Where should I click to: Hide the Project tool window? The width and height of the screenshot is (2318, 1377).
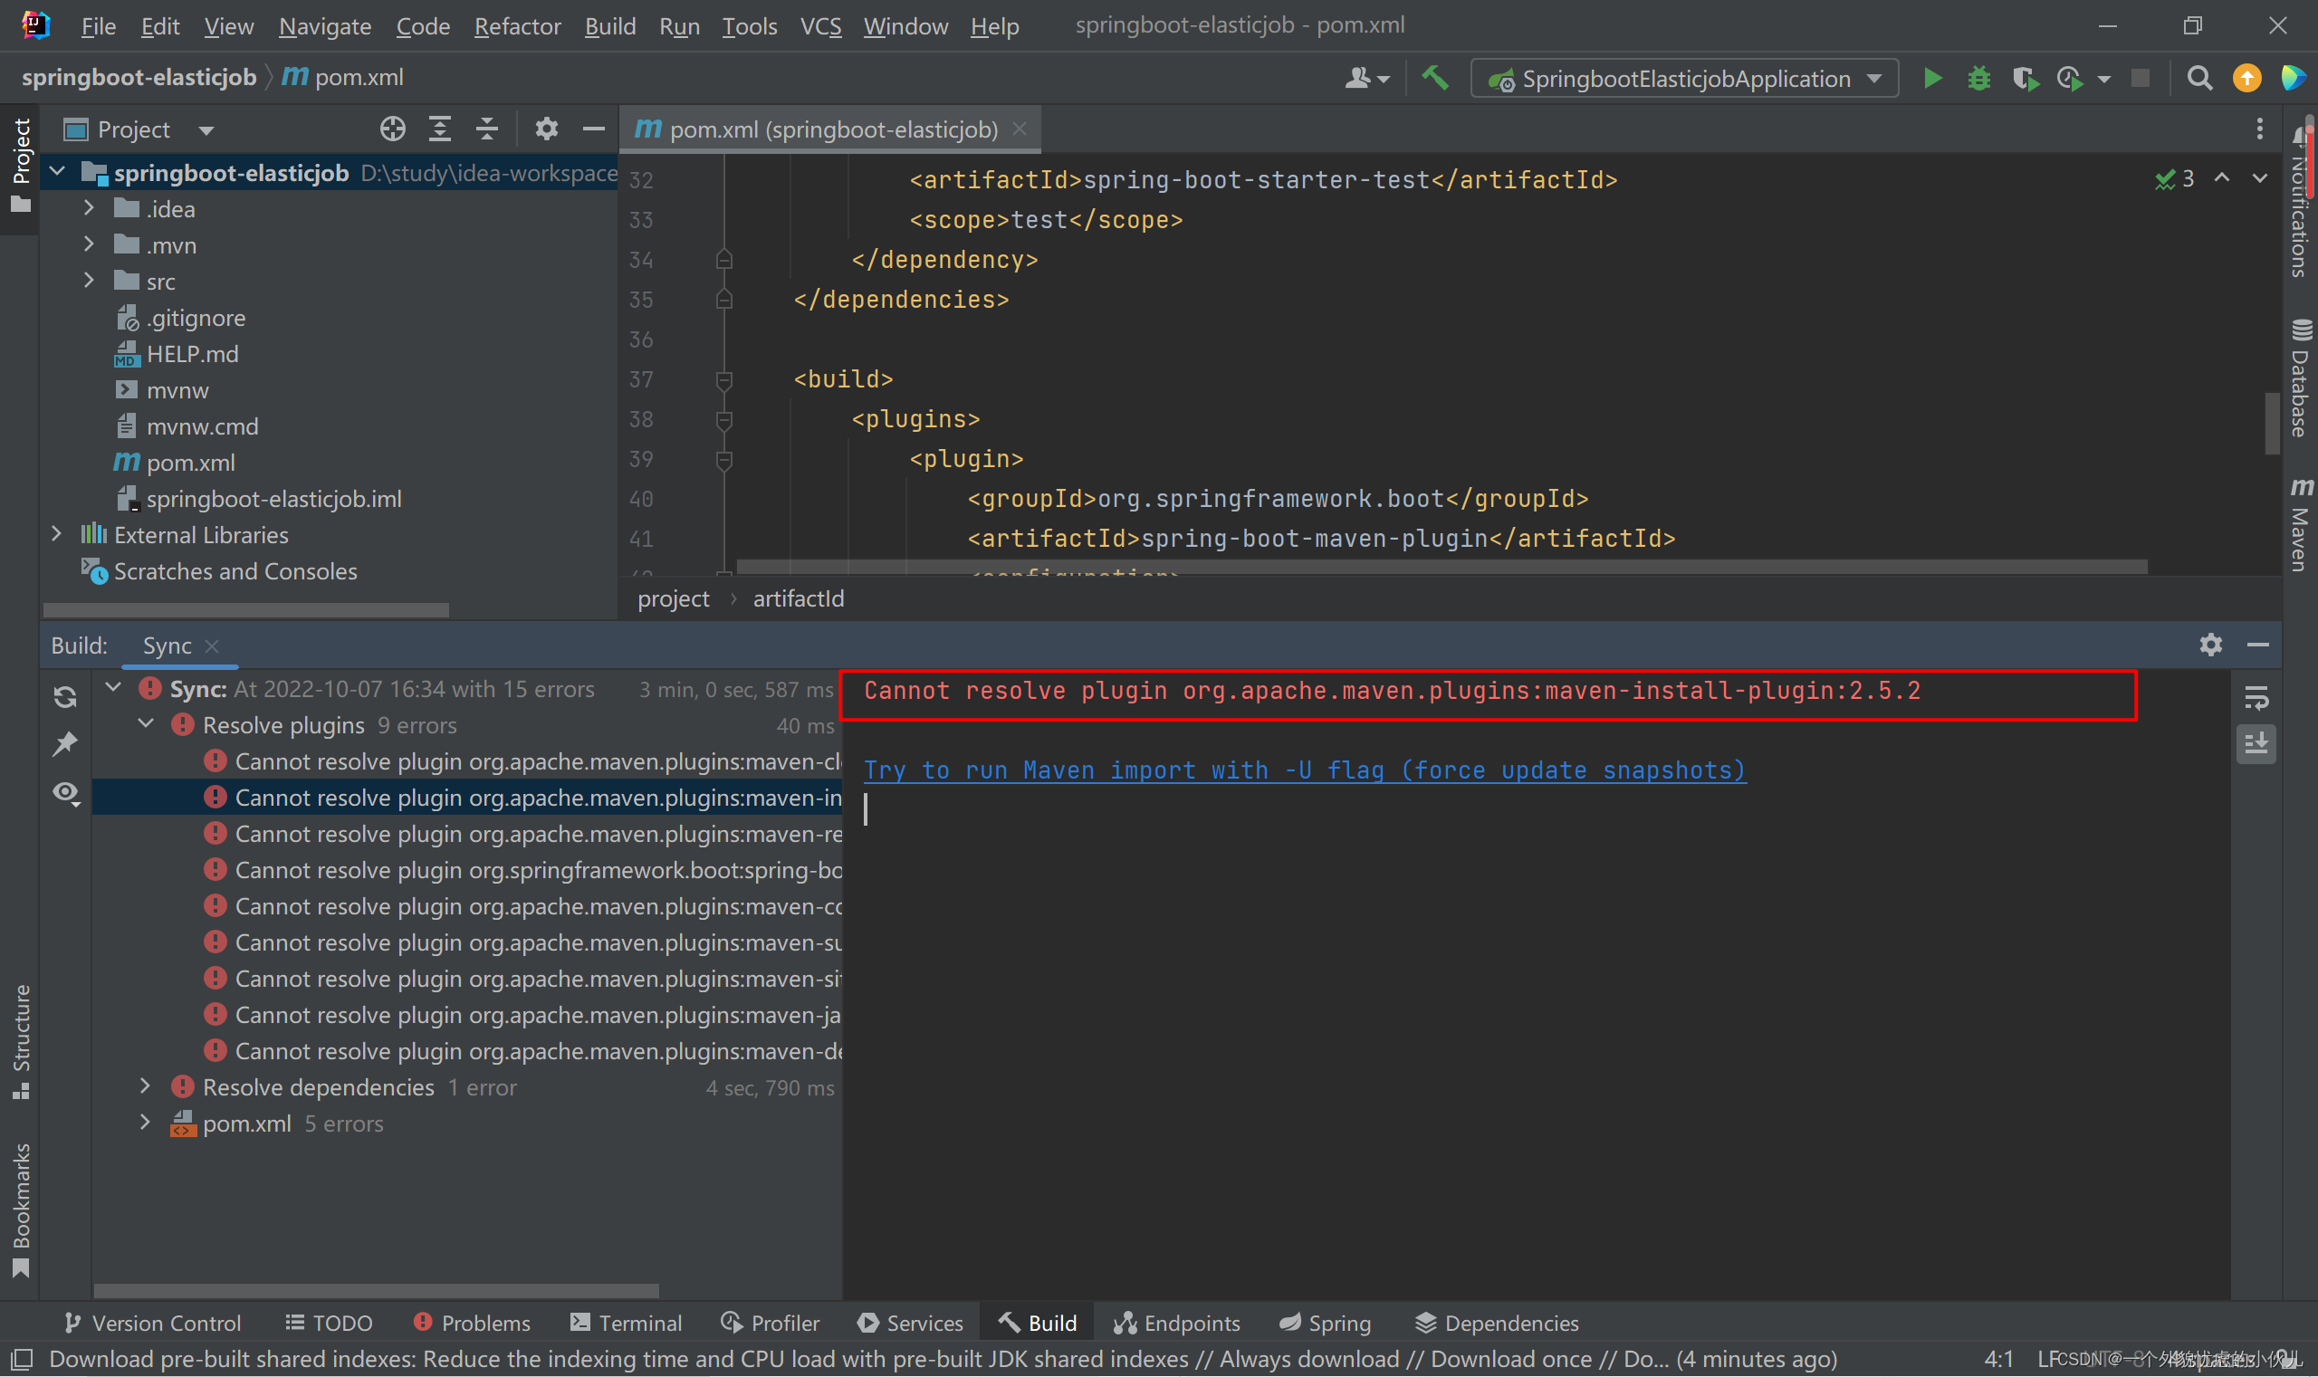pos(594,129)
